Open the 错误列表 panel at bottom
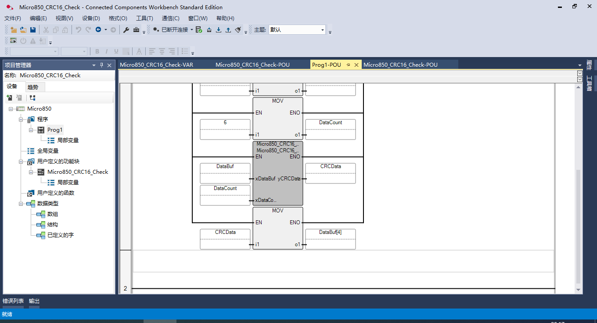This screenshot has height=323, width=597. (13, 301)
